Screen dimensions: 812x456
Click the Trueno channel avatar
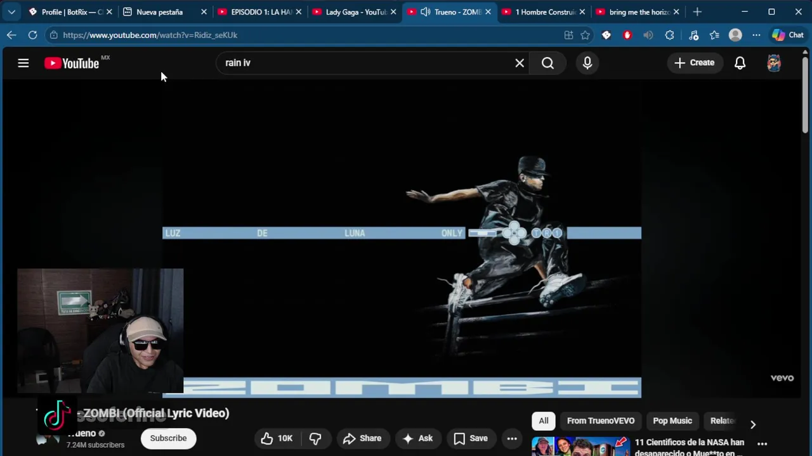point(48,437)
